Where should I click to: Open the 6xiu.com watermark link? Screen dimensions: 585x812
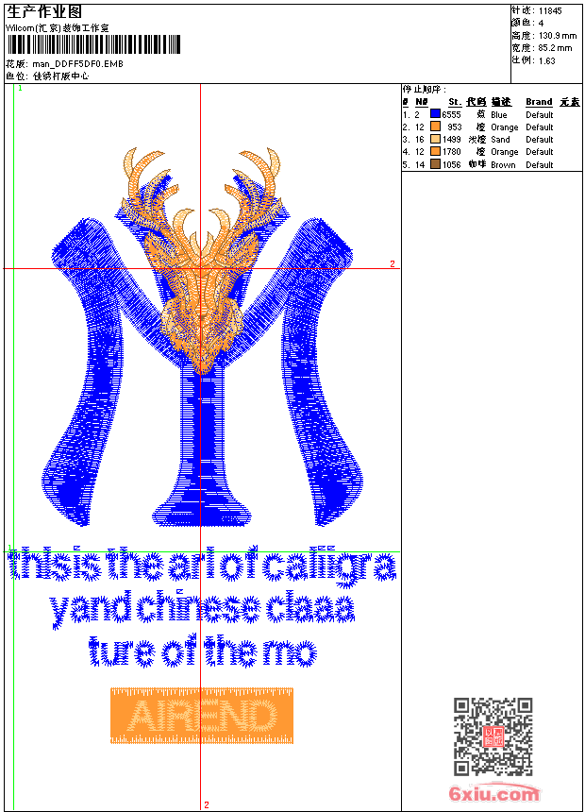(494, 794)
